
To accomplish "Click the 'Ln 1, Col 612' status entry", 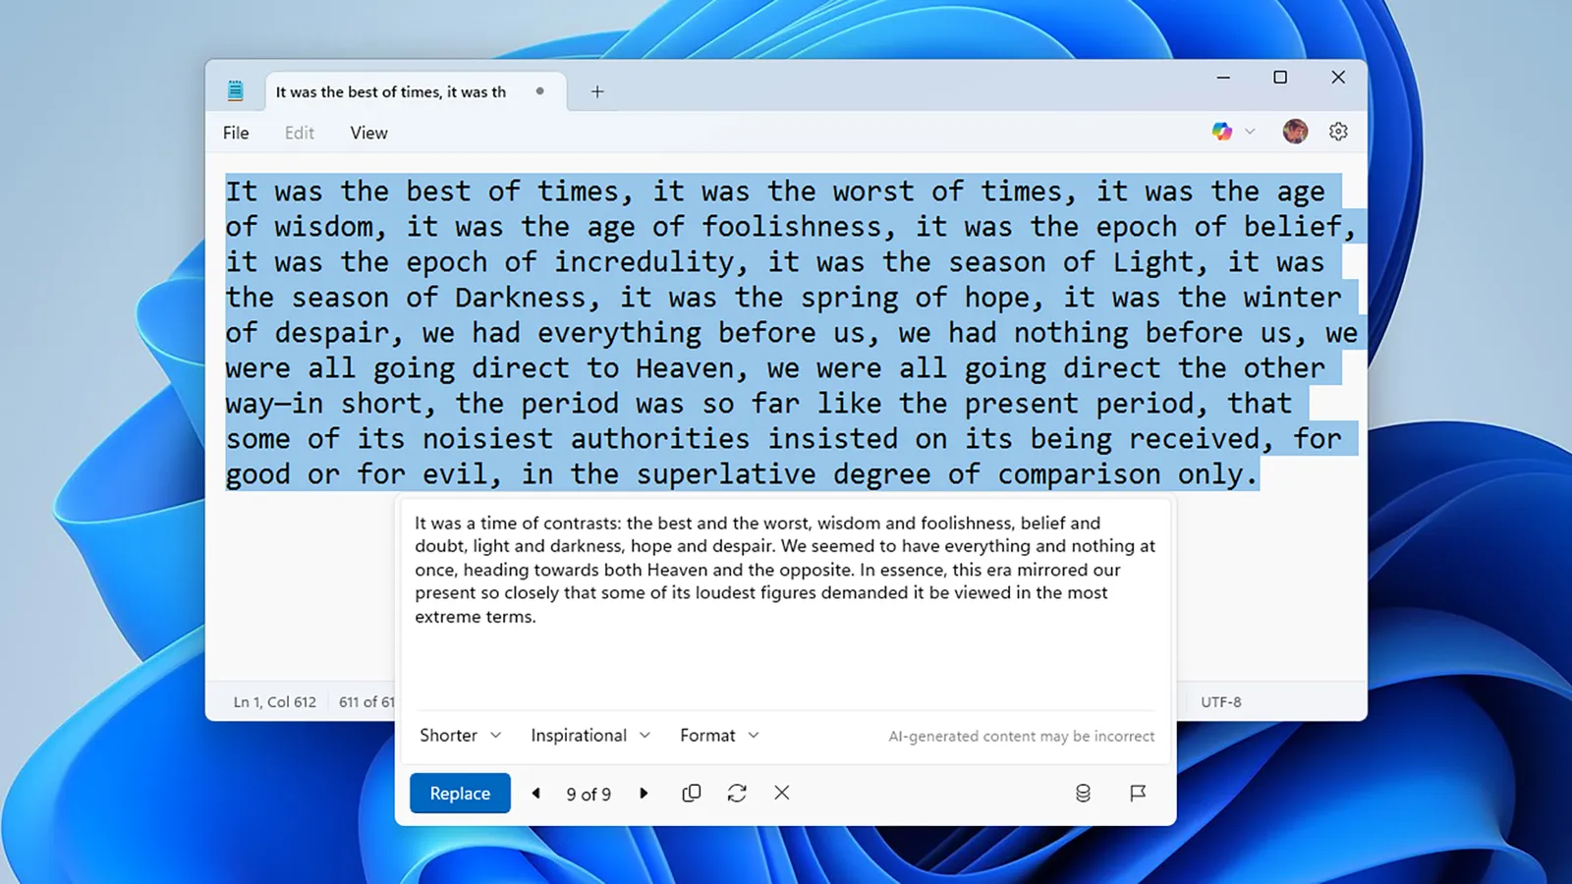I will point(275,702).
